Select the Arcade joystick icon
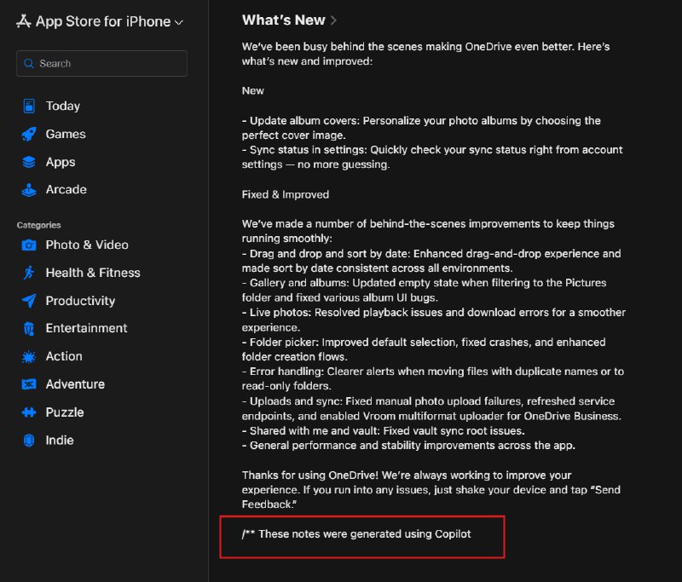 pyautogui.click(x=27, y=189)
